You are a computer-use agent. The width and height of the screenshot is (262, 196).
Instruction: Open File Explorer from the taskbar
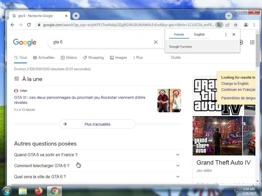click(23, 191)
